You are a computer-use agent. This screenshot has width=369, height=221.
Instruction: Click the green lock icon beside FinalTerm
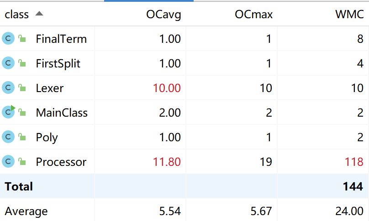pos(22,39)
